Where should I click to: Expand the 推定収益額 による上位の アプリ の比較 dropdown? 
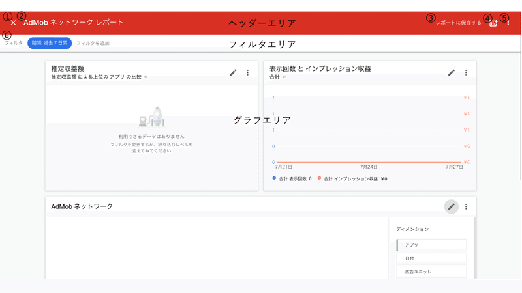tap(99, 77)
